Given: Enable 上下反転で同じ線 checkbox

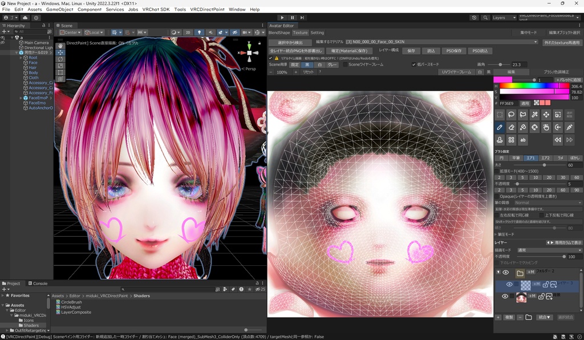Looking at the screenshot, I should tap(542, 215).
